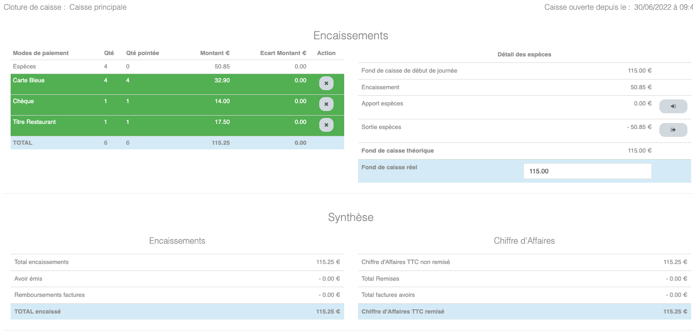This screenshot has width=693, height=332.
Task: Focus the Fond de caisse réel input
Action: coord(587,171)
